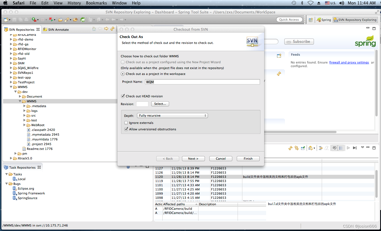
Task: Expand the .metadata folder
Action: coord(25,106)
